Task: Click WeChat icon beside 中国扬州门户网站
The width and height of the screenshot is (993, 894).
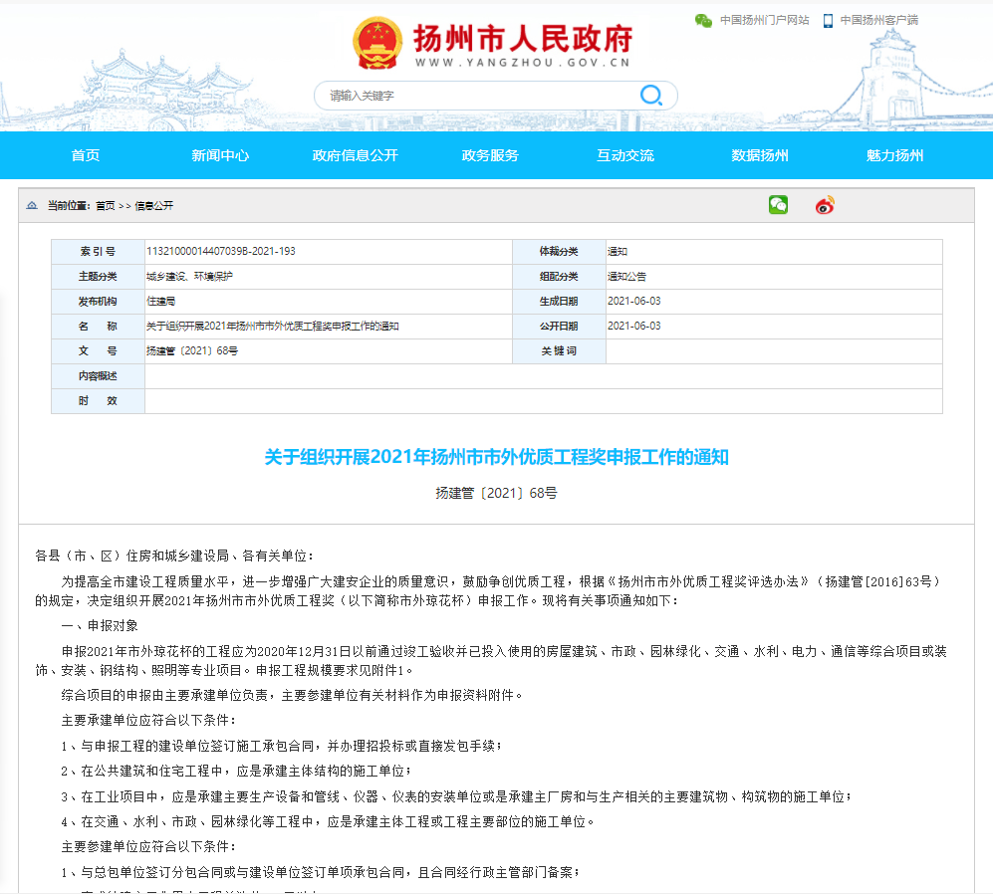Action: point(703,20)
